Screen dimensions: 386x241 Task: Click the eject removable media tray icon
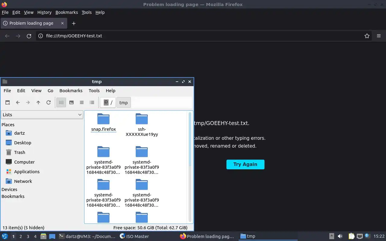[x=331, y=236]
